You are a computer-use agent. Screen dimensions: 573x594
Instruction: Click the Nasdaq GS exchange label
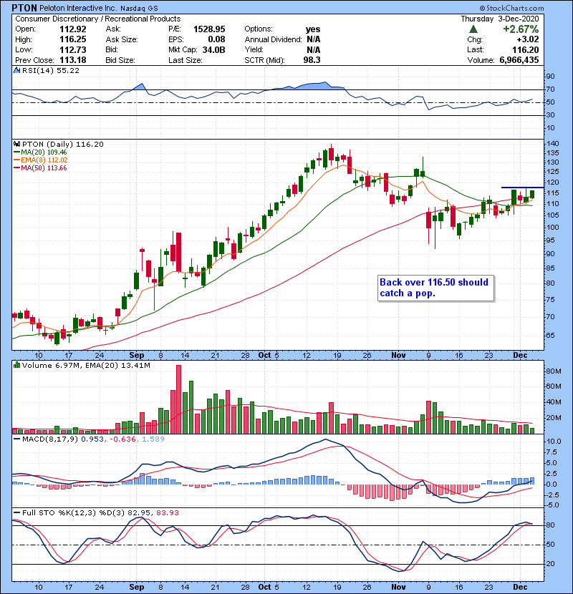pos(139,8)
